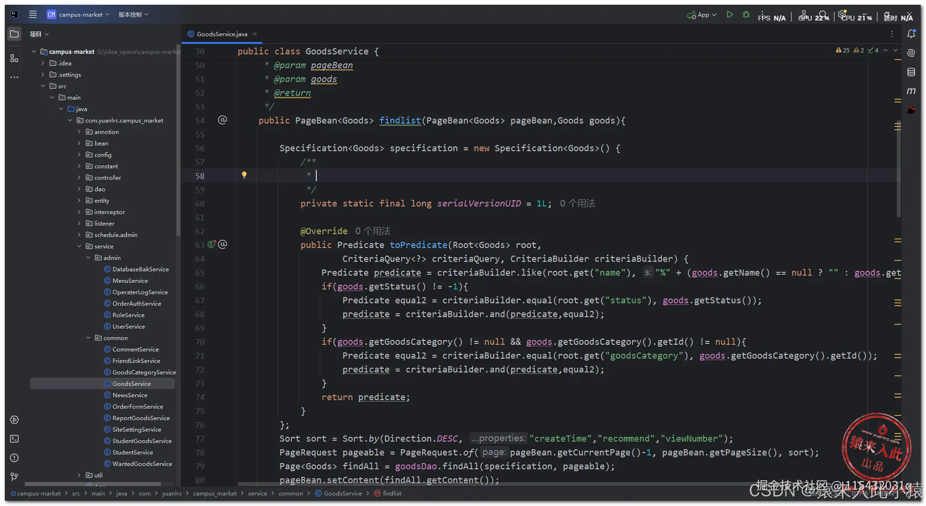This screenshot has height=506, width=926.
Task: Click breadcrumb GoodsService
Action: click(x=338, y=494)
